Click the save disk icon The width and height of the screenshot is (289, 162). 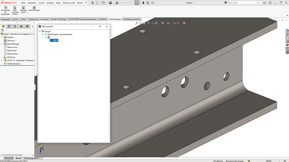tap(110, 3)
